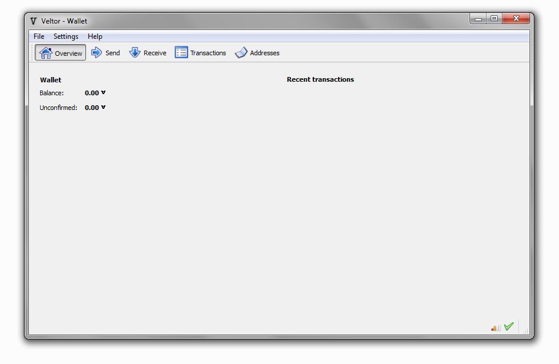This screenshot has width=559, height=364.
Task: Maximize the Veltor Wallet window
Action: tap(494, 19)
